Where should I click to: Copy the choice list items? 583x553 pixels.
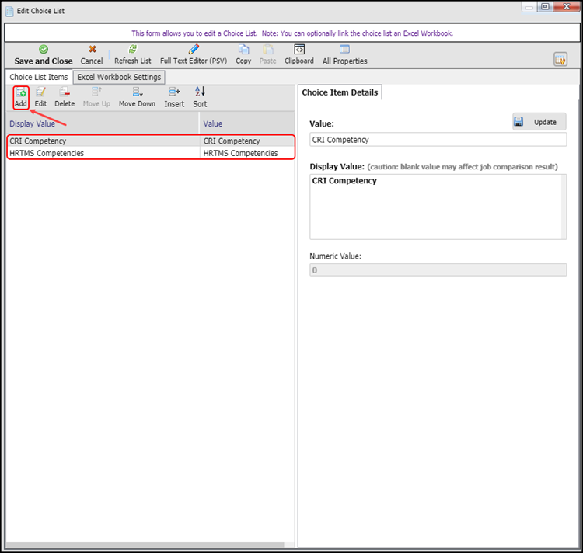coord(243,54)
